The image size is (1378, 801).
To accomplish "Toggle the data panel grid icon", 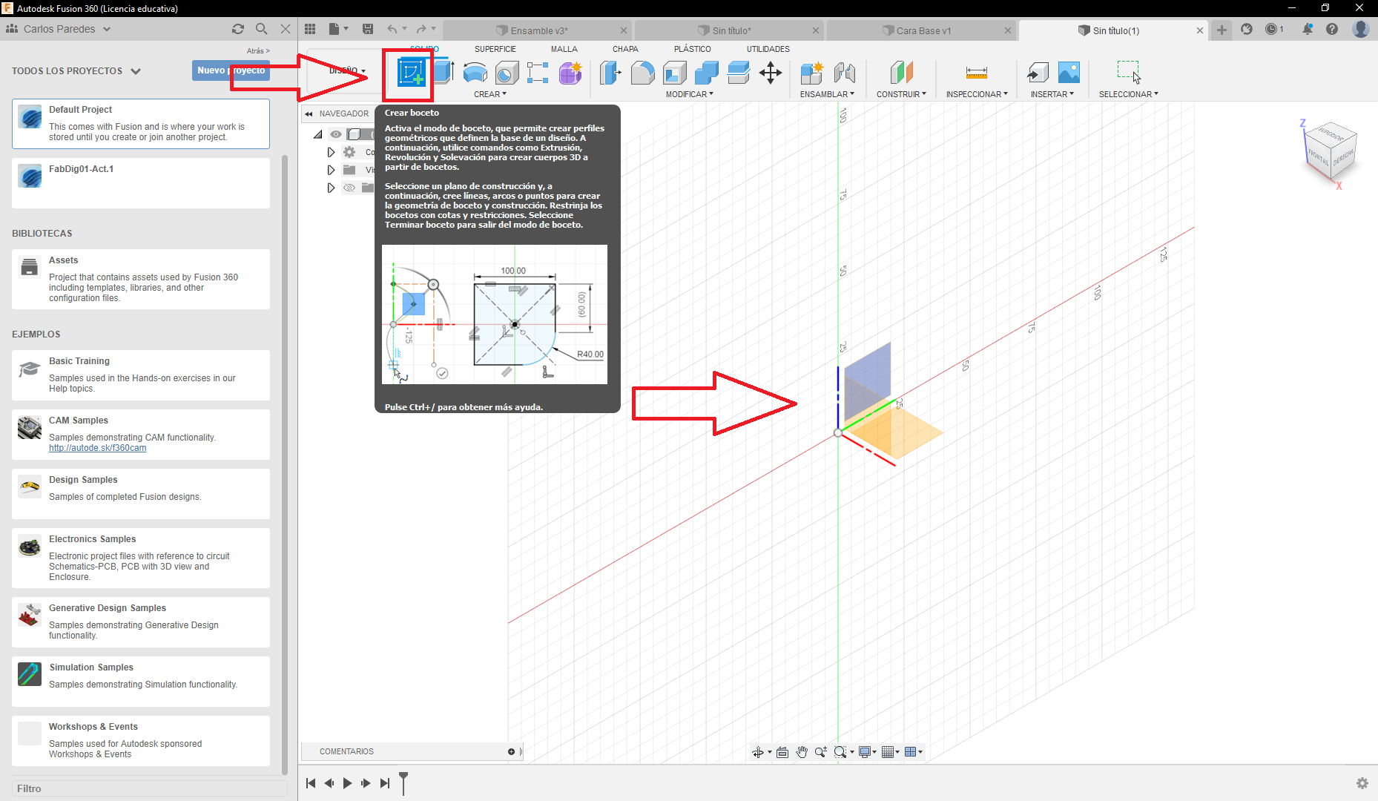I will point(310,29).
